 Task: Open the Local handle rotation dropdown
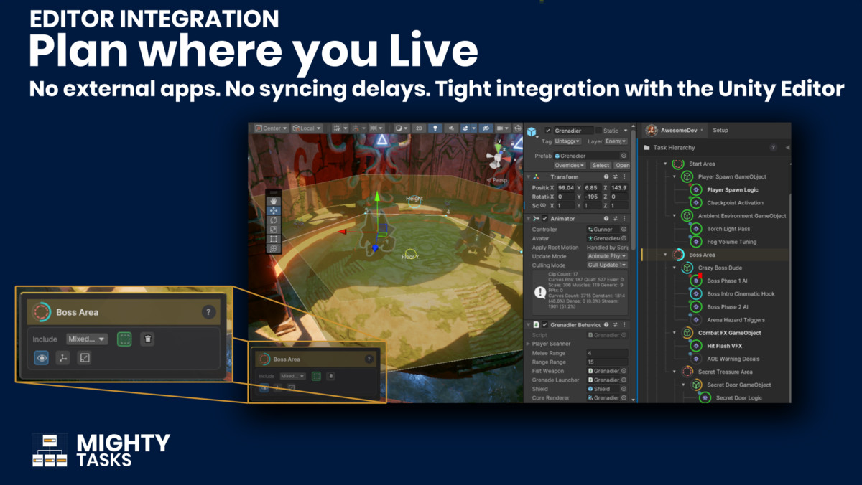307,128
